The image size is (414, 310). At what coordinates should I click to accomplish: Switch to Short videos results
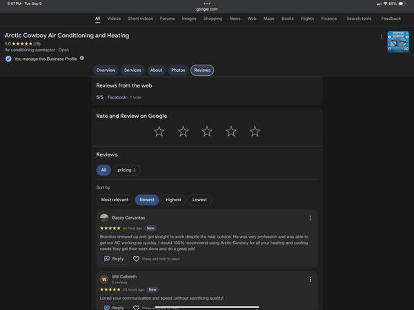(140, 19)
